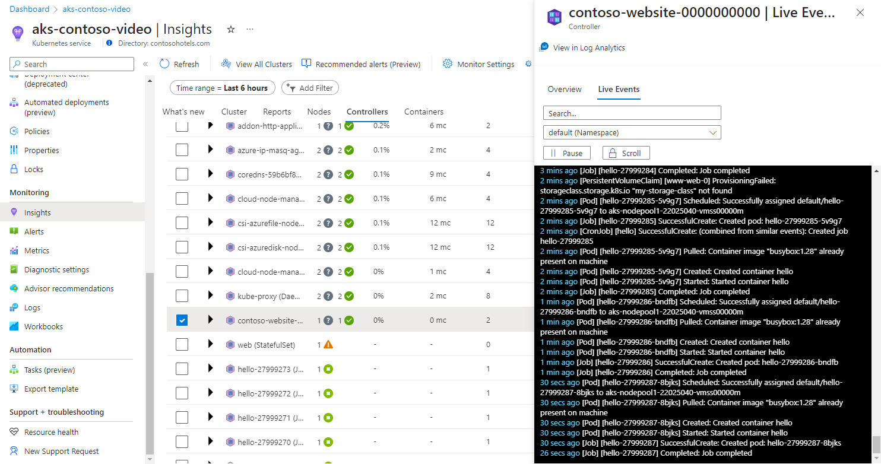Check the web (StatefulSet) row checkbox
Image resolution: width=881 pixels, height=464 pixels.
point(182,344)
